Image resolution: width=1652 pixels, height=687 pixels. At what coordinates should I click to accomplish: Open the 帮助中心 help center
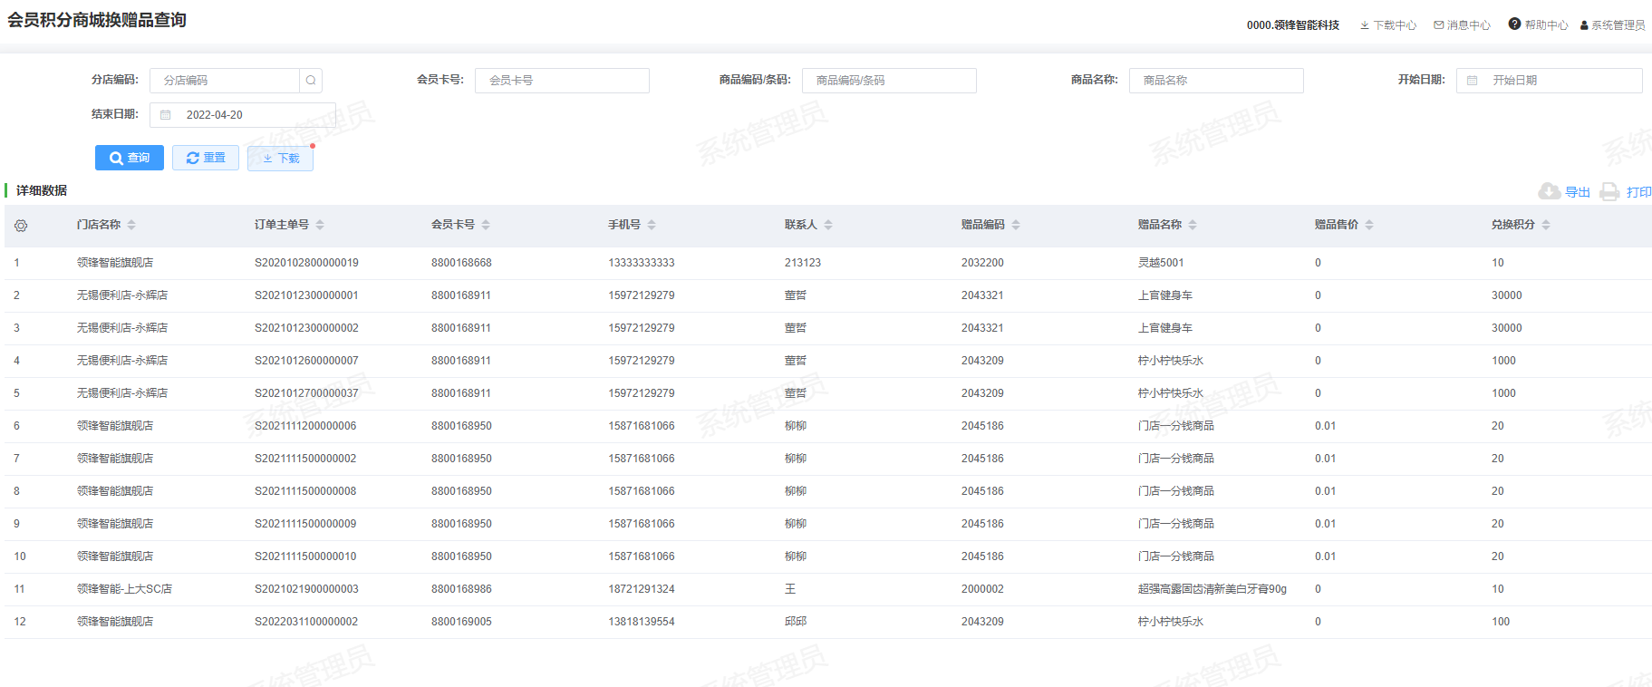pos(1538,25)
